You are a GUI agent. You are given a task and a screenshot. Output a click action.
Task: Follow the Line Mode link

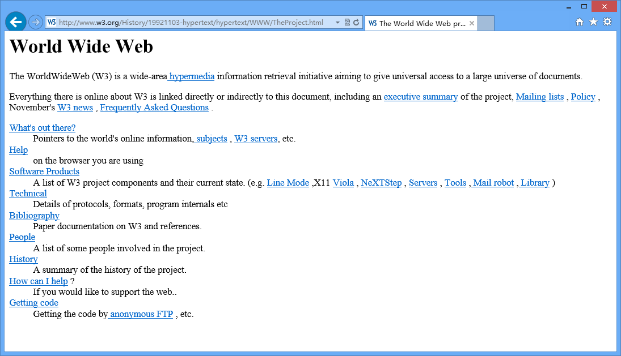[288, 183]
